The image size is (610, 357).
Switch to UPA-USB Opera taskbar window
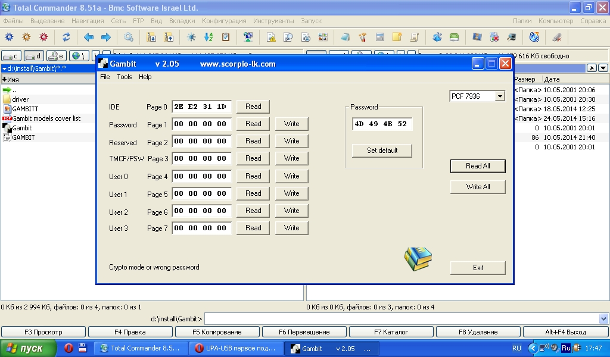[236, 348]
